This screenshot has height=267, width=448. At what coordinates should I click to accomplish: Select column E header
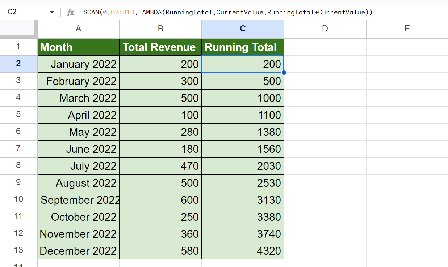407,29
